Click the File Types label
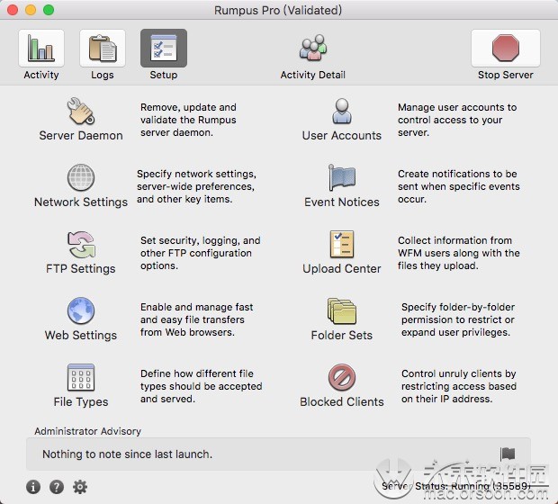 [x=81, y=401]
